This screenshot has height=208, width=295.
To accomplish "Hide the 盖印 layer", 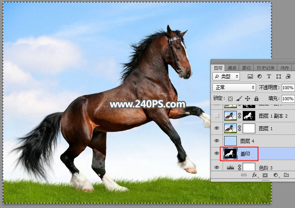I will pyautogui.click(x=217, y=153).
